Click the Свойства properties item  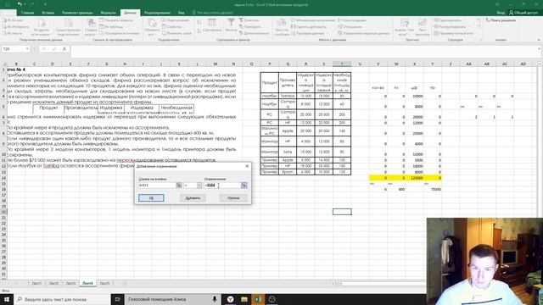(x=171, y=26)
